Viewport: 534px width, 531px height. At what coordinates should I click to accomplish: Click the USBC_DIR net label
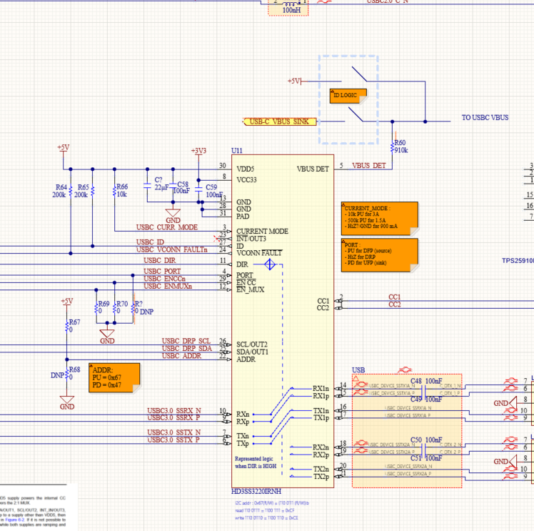pyautogui.click(x=160, y=260)
